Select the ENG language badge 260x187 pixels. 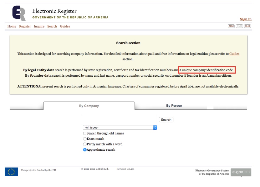(239, 26)
